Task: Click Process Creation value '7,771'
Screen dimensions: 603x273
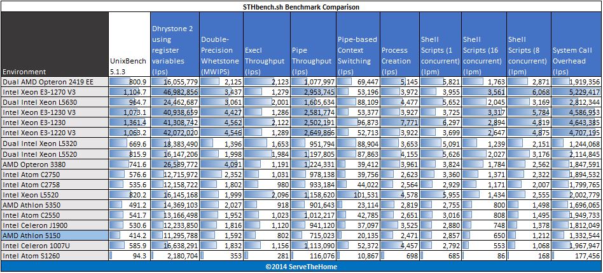Action: 410,123
